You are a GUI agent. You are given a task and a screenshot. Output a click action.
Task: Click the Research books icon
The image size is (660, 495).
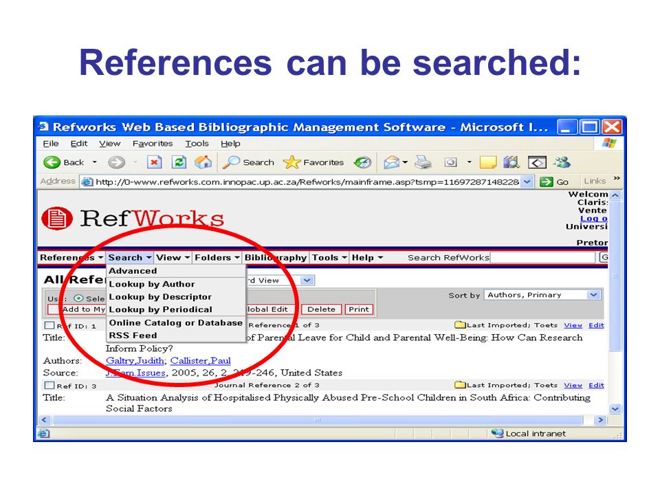click(511, 162)
